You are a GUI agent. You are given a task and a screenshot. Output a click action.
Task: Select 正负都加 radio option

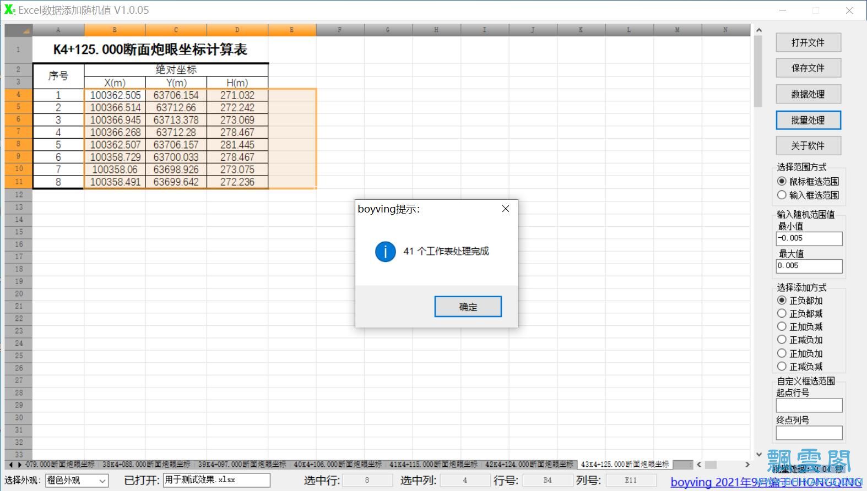[x=800, y=301]
